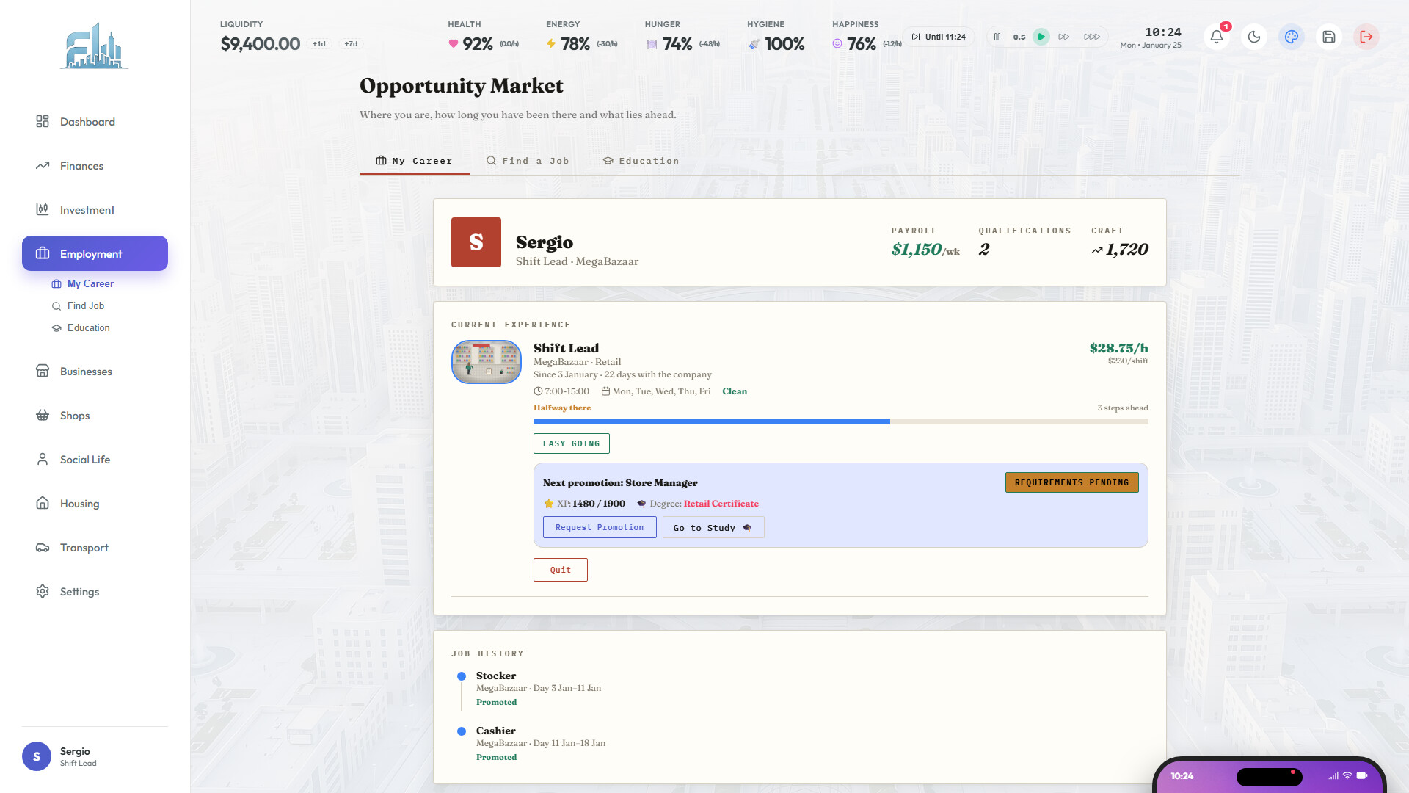Click the red Sergio avatar tile

tap(476, 242)
